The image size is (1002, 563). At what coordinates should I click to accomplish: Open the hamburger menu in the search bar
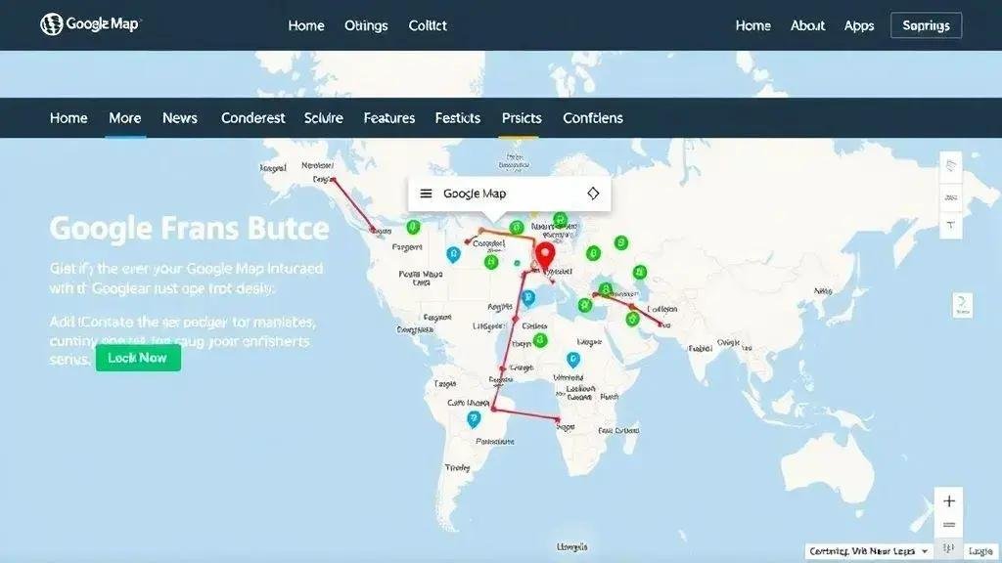425,193
